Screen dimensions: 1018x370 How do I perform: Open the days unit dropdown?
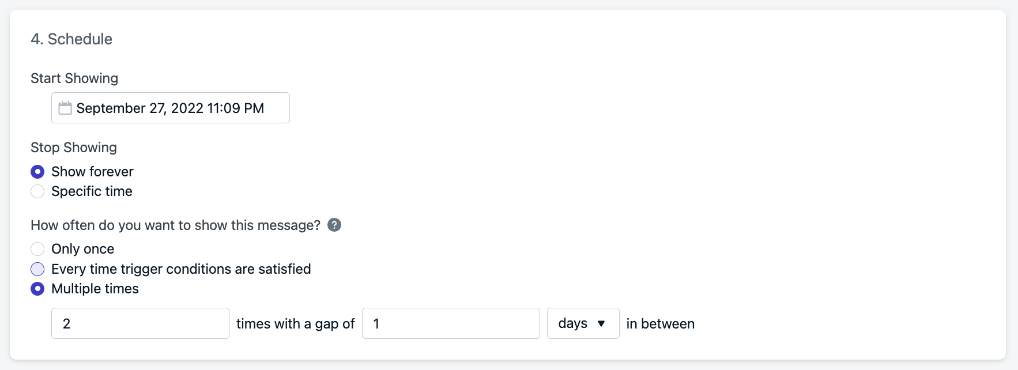click(583, 323)
